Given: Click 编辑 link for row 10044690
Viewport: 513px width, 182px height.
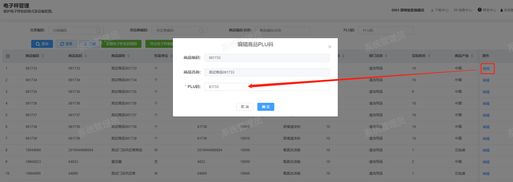Looking at the screenshot, I should coord(486,150).
